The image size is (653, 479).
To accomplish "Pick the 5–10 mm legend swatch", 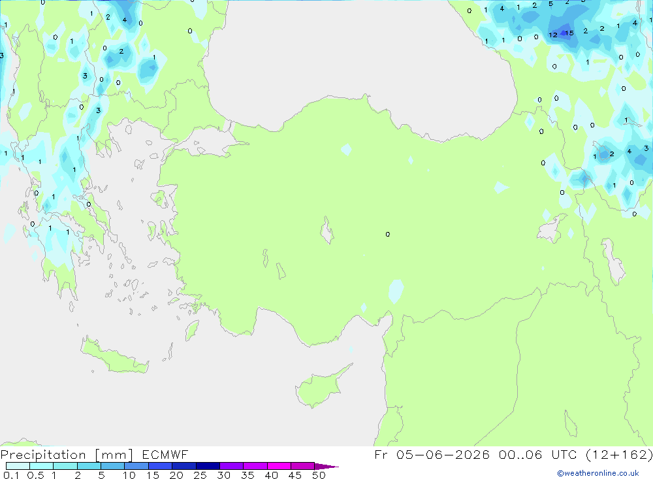I will click(x=113, y=466).
